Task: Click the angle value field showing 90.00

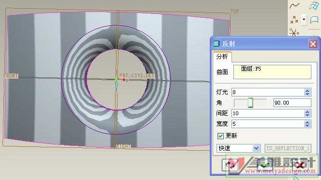Action: [292, 103]
